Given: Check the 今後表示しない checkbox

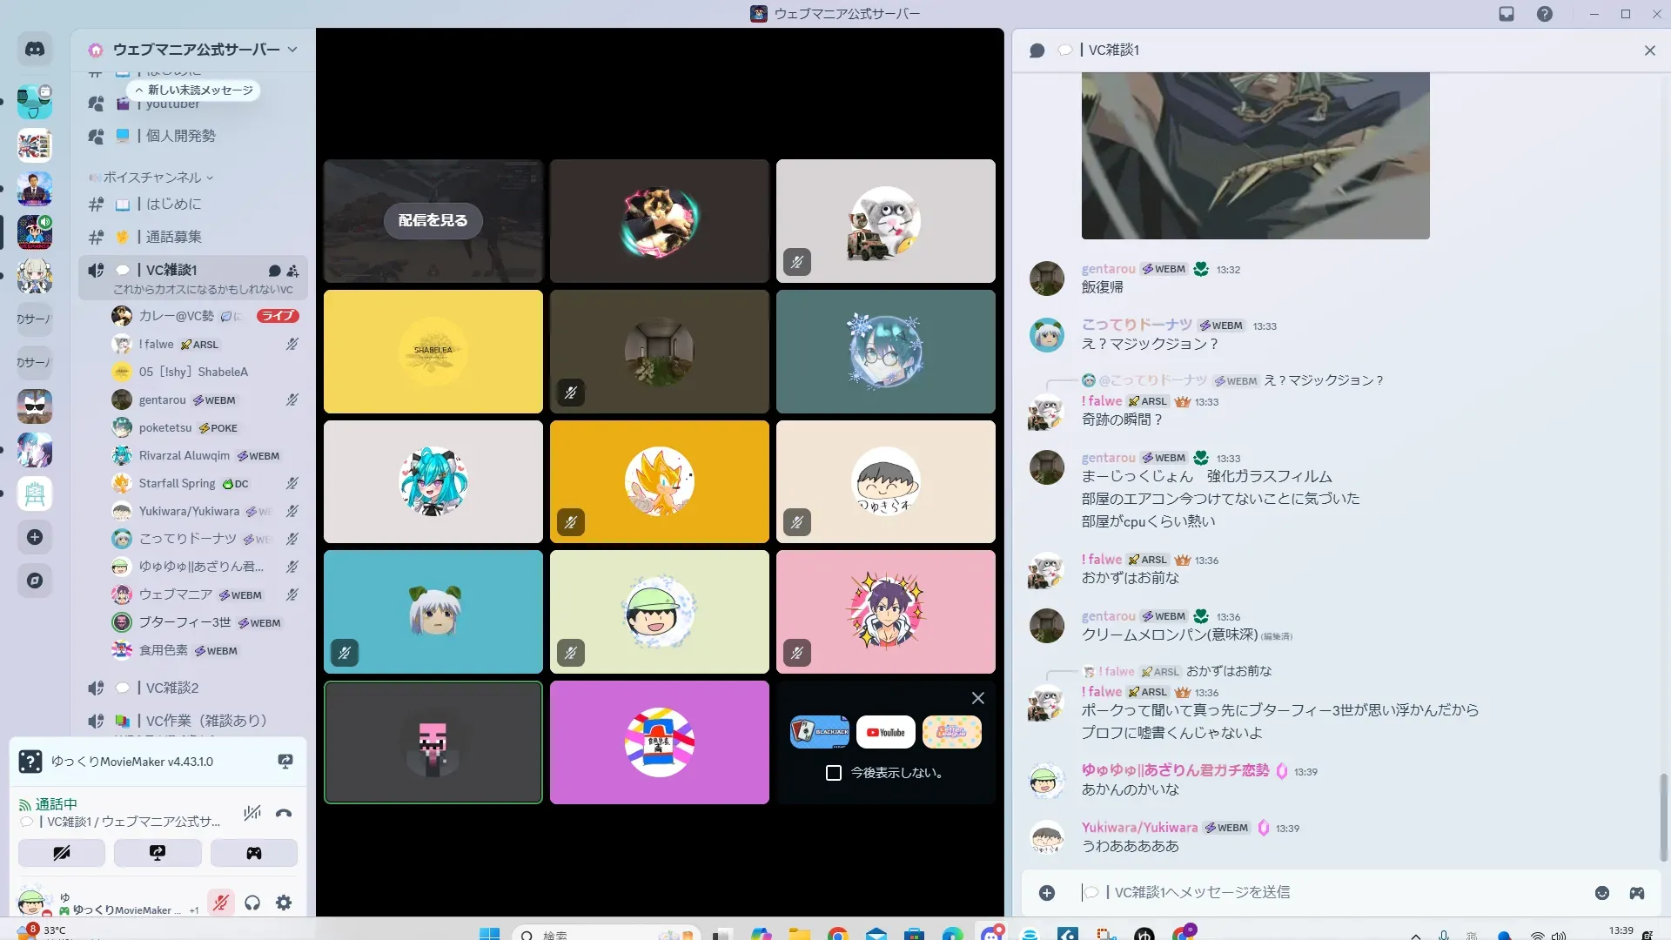Looking at the screenshot, I should click(834, 773).
